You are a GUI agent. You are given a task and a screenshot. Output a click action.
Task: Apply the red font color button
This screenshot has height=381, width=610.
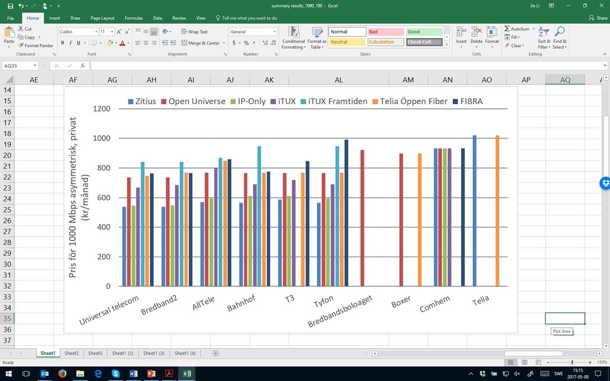(x=122, y=43)
